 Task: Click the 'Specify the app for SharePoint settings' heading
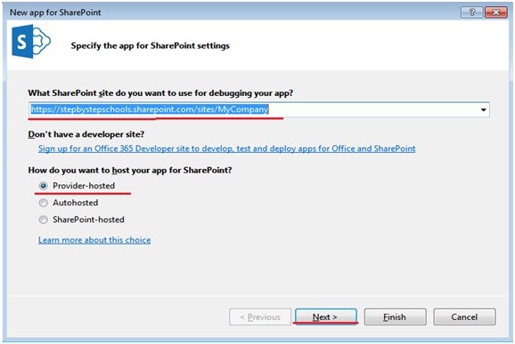point(150,45)
